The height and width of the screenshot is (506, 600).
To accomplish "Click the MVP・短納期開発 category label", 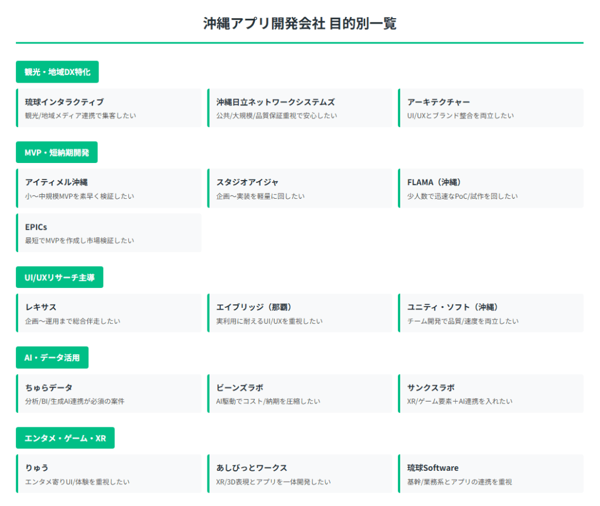I will point(57,152).
